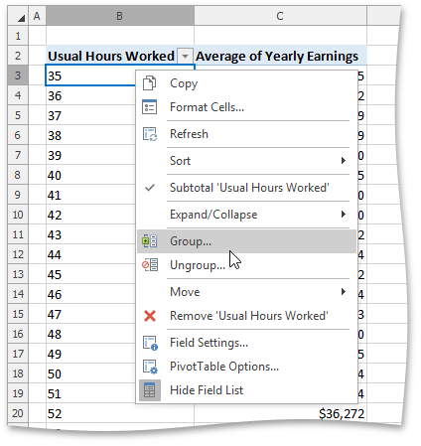Screen dimensions: 421x446
Task: Choose Remove 'Usual Hours Worked'
Action: 246,316
